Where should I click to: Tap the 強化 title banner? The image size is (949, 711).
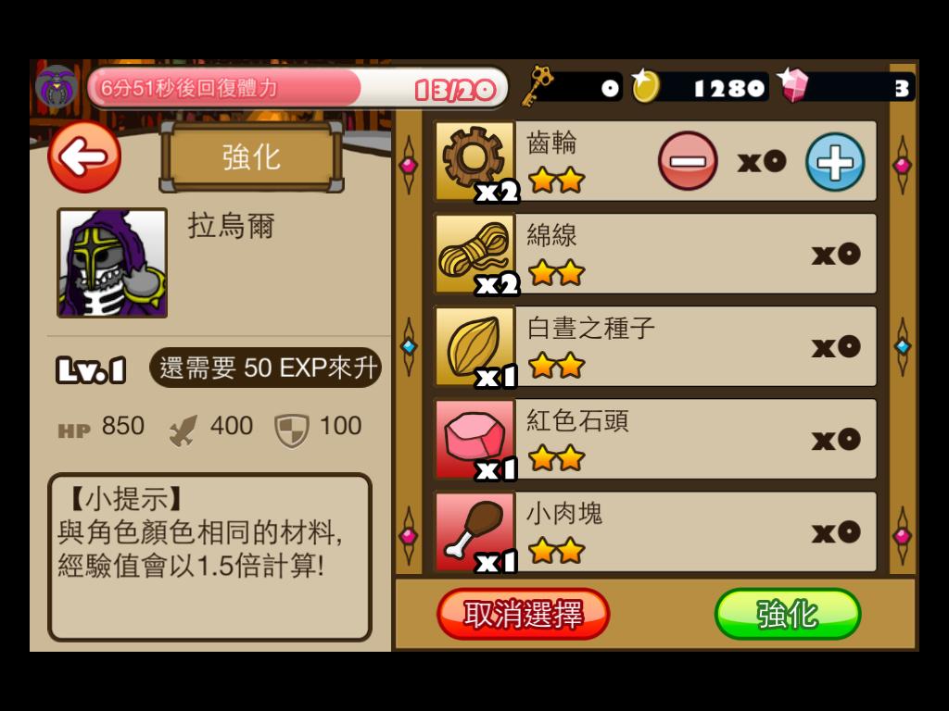251,157
